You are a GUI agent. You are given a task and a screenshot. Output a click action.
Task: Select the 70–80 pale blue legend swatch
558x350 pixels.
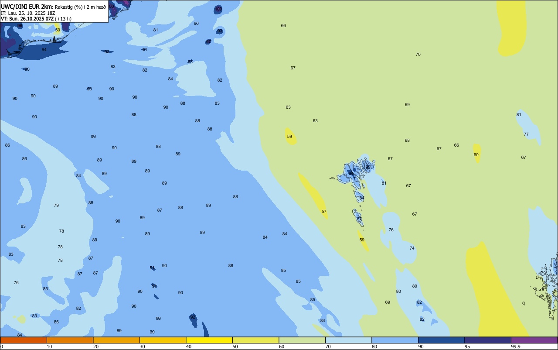pyautogui.click(x=348, y=340)
